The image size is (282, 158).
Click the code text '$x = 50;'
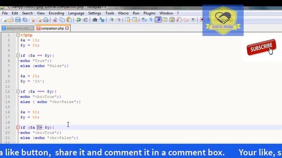tap(30, 112)
